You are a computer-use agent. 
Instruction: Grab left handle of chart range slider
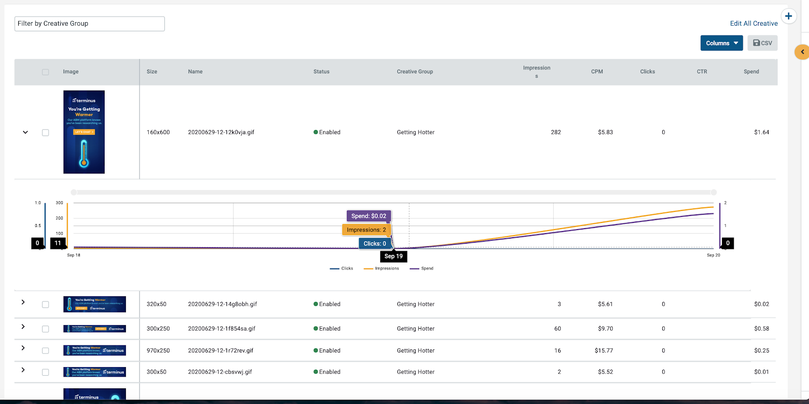74,192
